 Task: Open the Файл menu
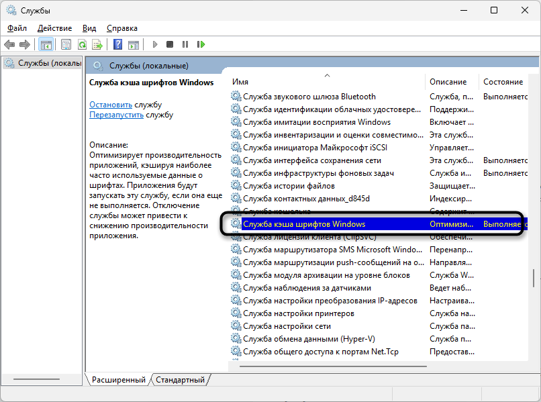[x=17, y=28]
